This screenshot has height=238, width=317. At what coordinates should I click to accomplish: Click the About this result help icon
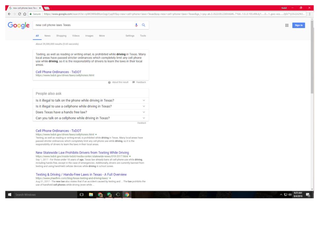[109, 82]
